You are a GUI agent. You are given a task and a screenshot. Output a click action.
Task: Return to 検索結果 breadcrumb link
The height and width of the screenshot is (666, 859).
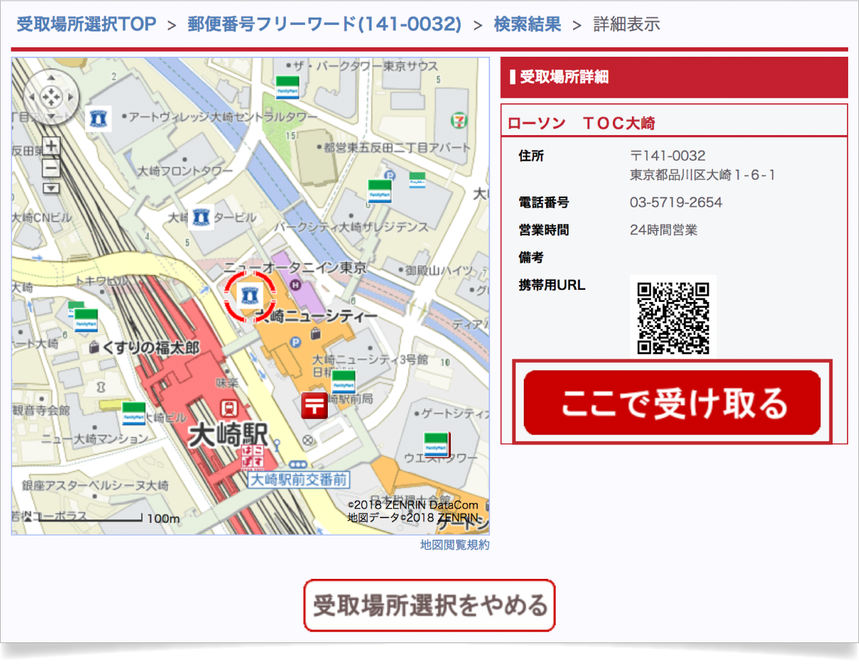[527, 24]
